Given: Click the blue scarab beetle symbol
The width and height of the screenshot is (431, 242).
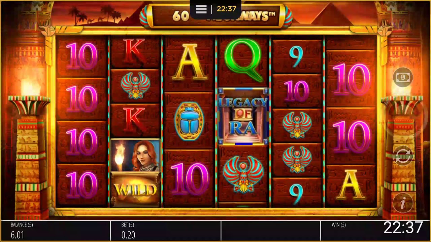Looking at the screenshot, I should click(x=189, y=121).
